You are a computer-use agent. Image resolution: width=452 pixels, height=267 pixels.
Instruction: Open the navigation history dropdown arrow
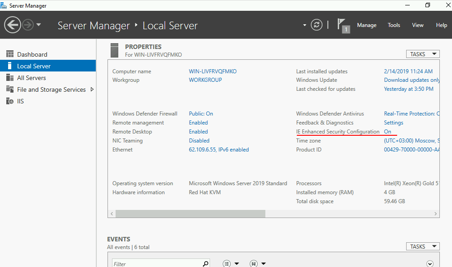[39, 25]
